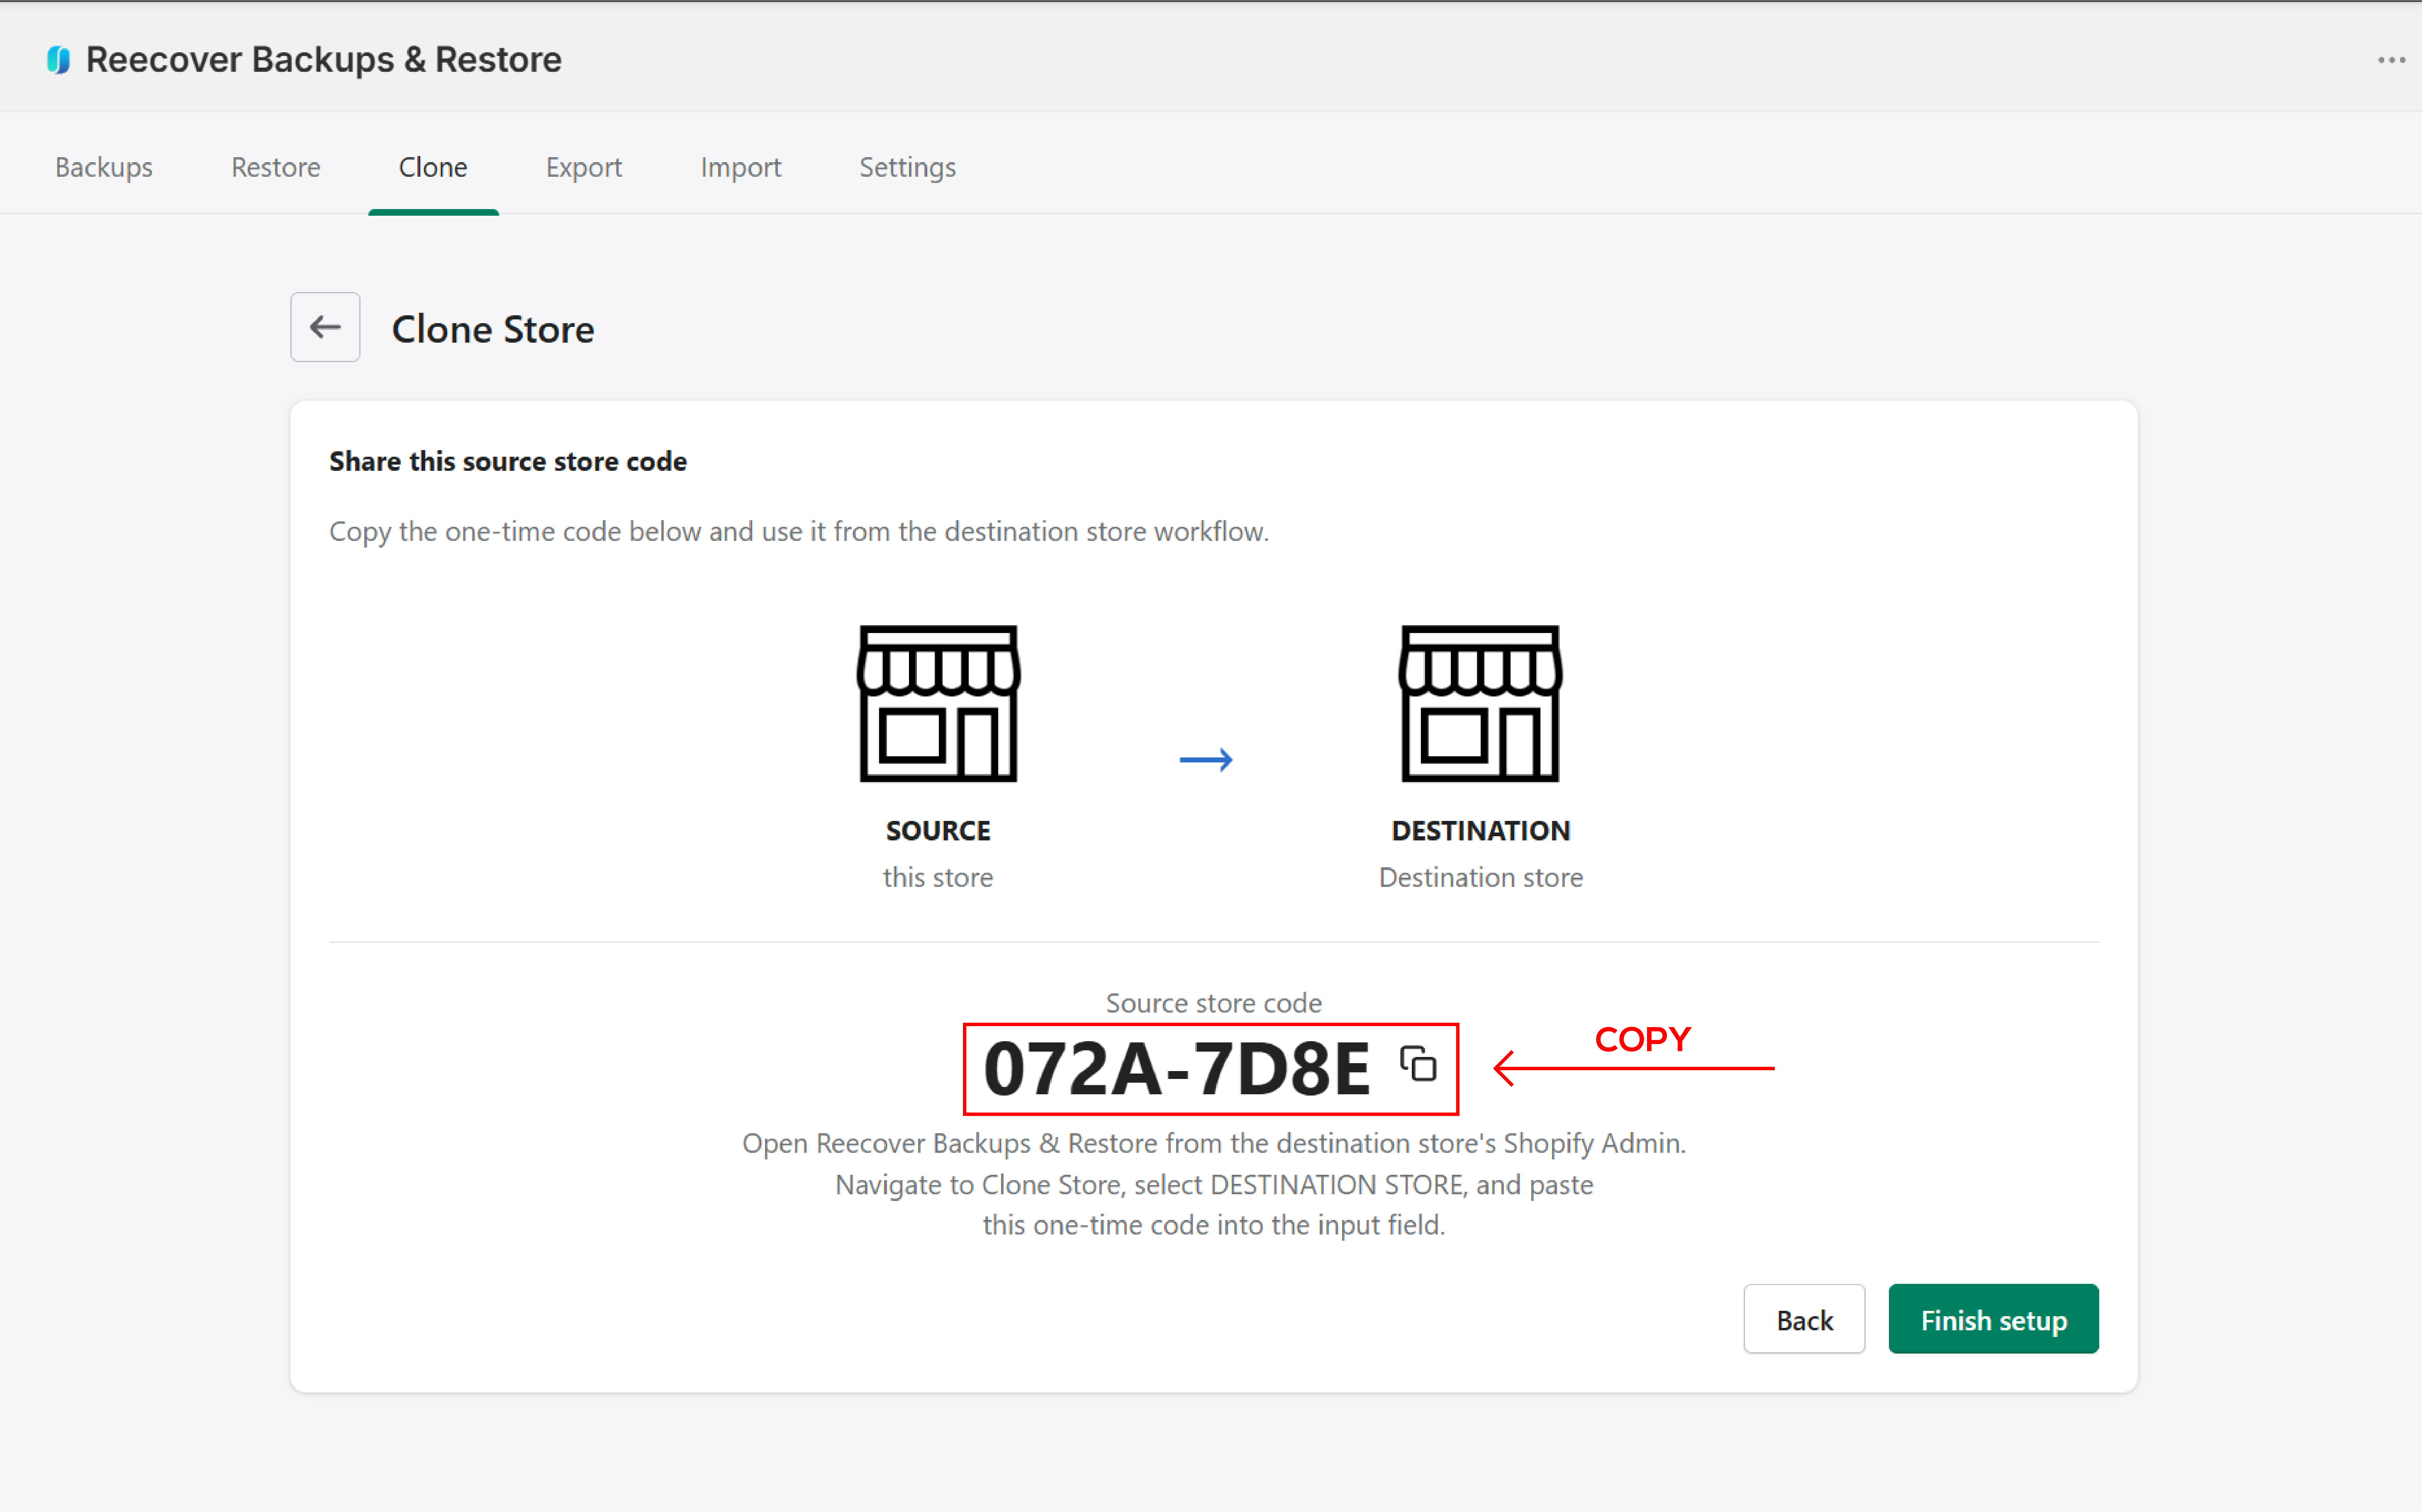Click the Reecover Backups & Restore title

(x=324, y=60)
